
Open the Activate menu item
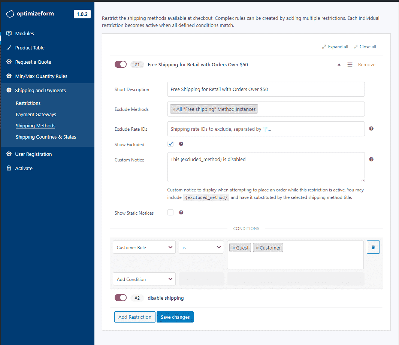pos(24,168)
